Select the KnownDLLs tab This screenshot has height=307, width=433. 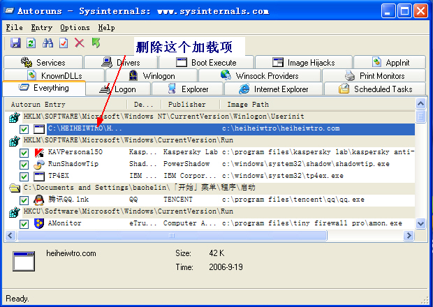54,75
